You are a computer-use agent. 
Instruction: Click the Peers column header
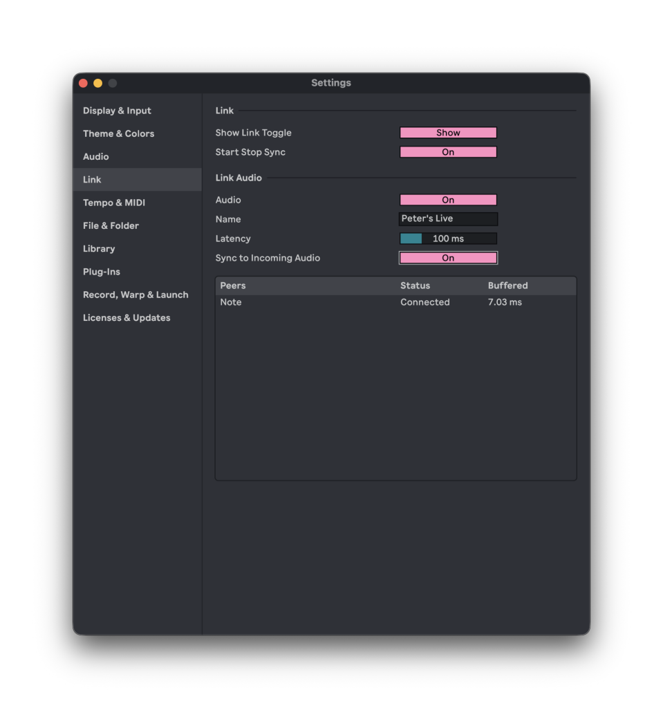point(233,286)
